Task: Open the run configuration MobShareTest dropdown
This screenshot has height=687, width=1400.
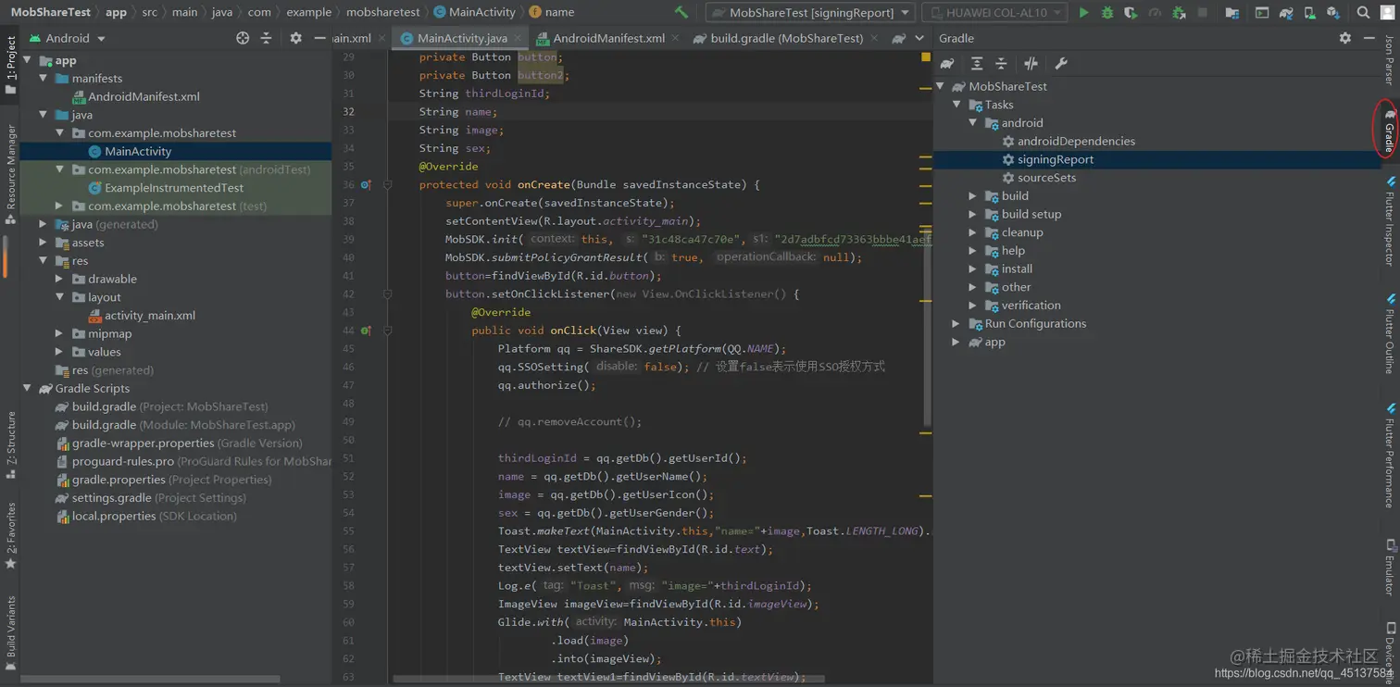Action: pos(810,13)
